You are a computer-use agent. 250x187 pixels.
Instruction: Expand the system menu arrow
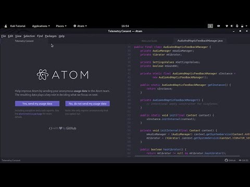(246, 26)
